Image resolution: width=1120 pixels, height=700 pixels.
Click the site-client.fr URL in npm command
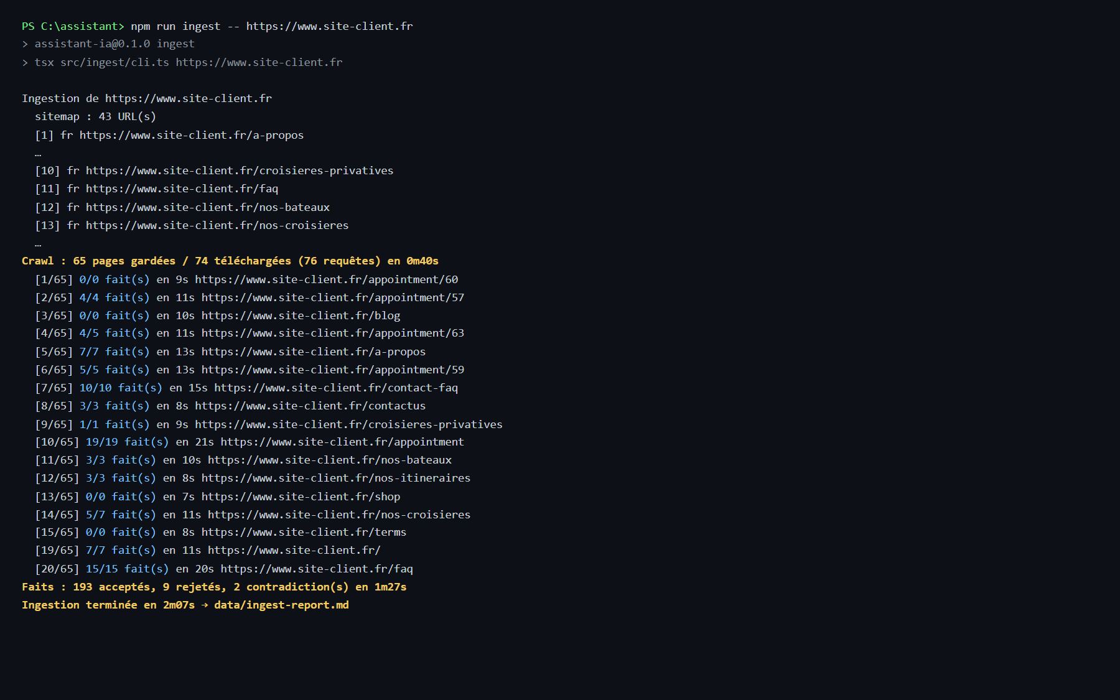[329, 26]
